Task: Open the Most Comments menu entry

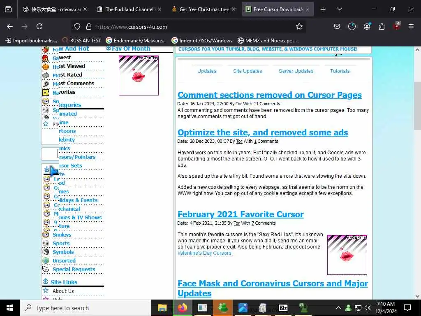Action: click(x=76, y=83)
